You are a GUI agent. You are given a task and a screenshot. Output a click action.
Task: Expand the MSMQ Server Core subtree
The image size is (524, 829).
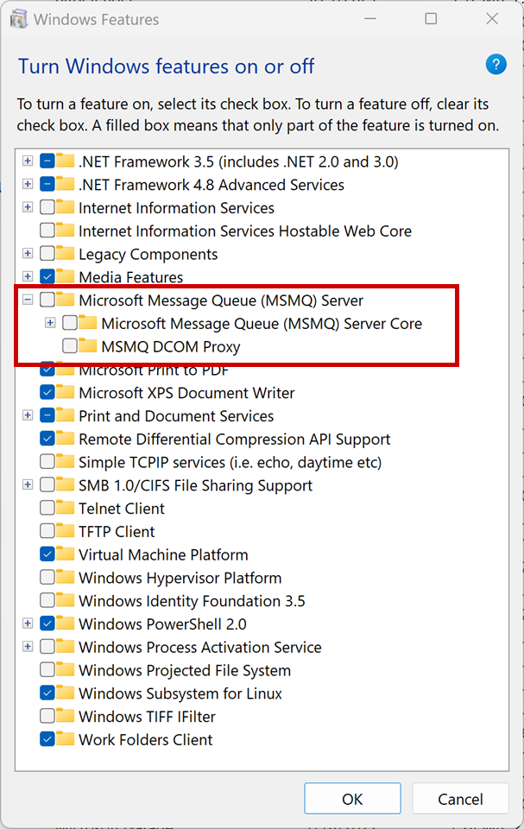pos(50,323)
